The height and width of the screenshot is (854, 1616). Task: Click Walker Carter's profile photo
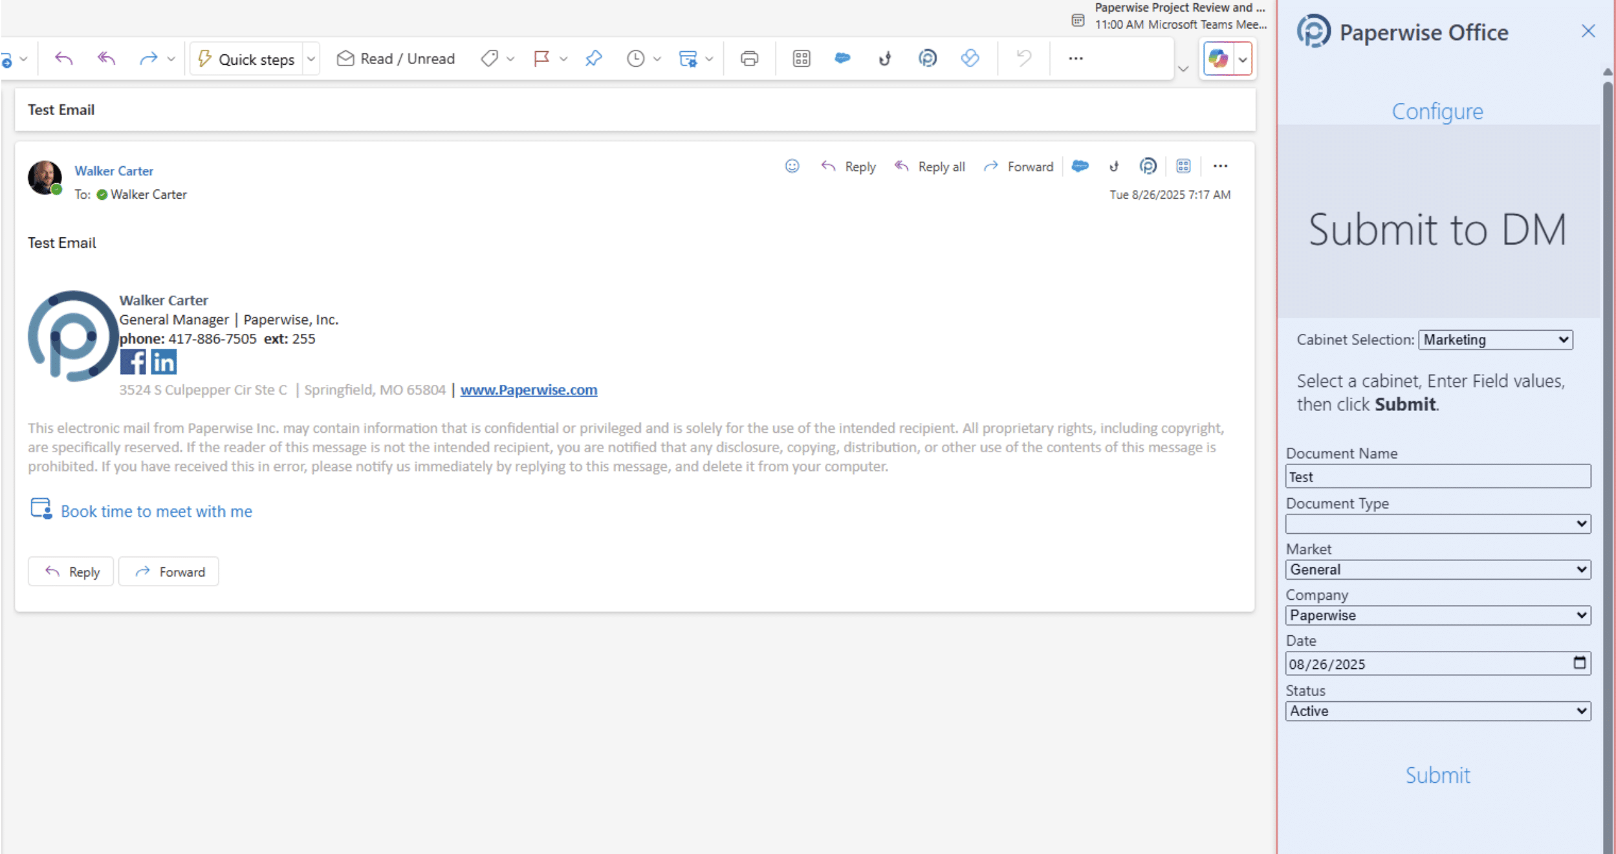pos(45,177)
